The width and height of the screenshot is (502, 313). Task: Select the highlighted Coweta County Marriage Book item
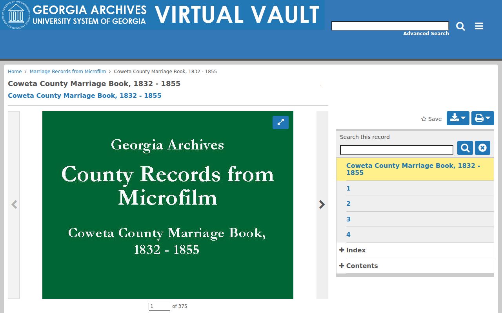[415, 169]
